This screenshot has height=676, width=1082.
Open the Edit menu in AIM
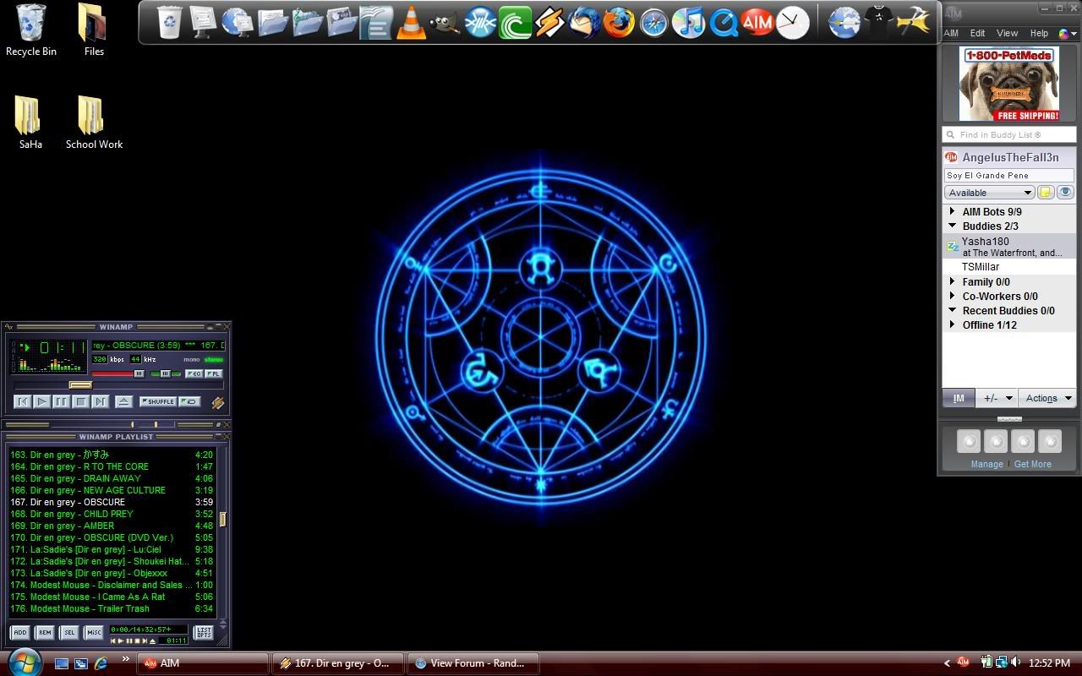click(977, 34)
